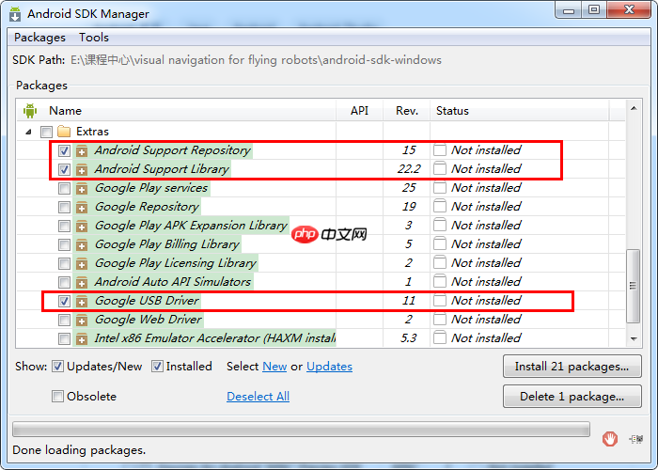Click Delete 1 package button
Screen dimensions: 658x470
tap(572, 396)
